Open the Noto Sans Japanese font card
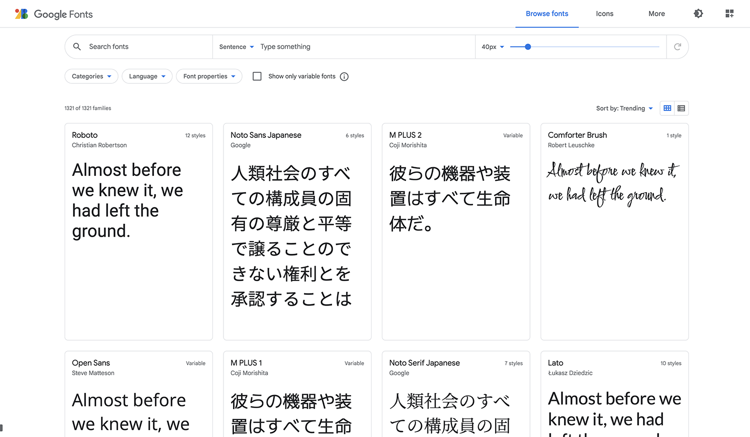Screen dimensions: 750x437 297,232
